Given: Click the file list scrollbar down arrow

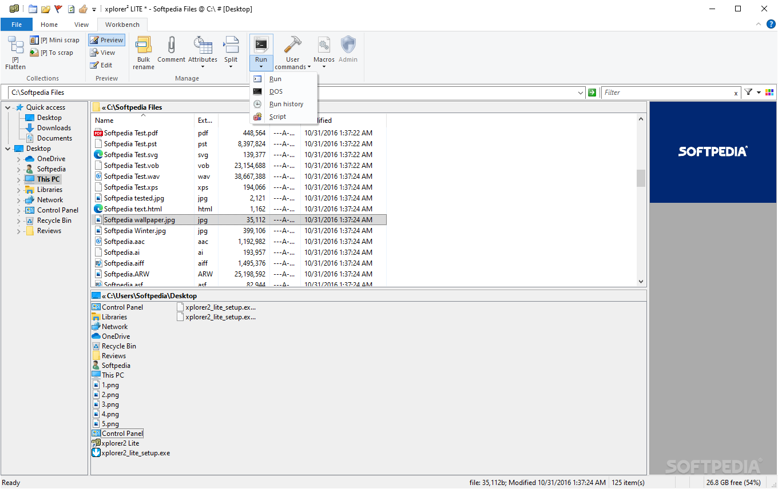Looking at the screenshot, I should (641, 282).
